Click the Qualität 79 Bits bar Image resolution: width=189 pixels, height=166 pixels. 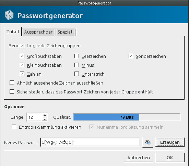[127, 117]
